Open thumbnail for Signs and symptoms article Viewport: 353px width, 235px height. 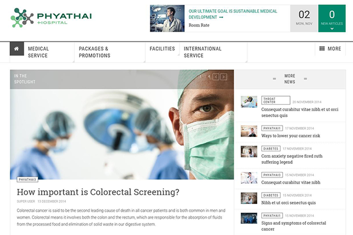249,218
